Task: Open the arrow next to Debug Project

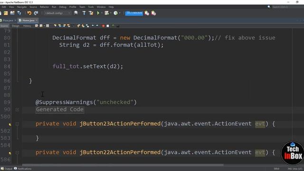Action: 111,13
